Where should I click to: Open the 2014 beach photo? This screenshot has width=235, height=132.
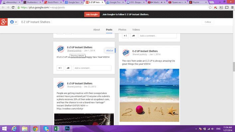pyautogui.click(x=149, y=95)
